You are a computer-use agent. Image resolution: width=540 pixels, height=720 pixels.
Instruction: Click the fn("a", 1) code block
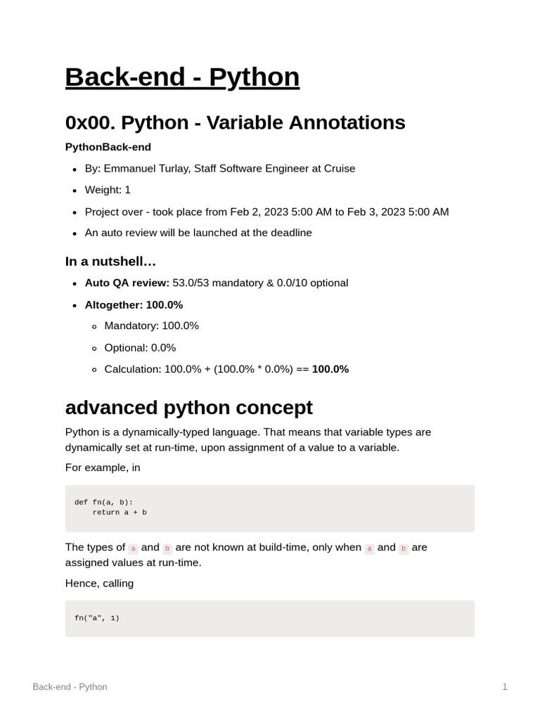(269, 618)
